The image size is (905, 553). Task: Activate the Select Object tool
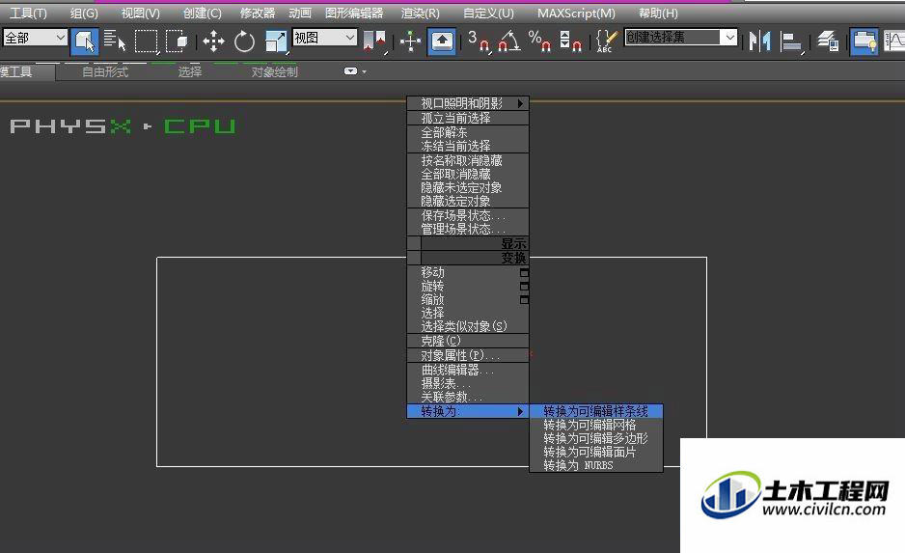(x=85, y=41)
